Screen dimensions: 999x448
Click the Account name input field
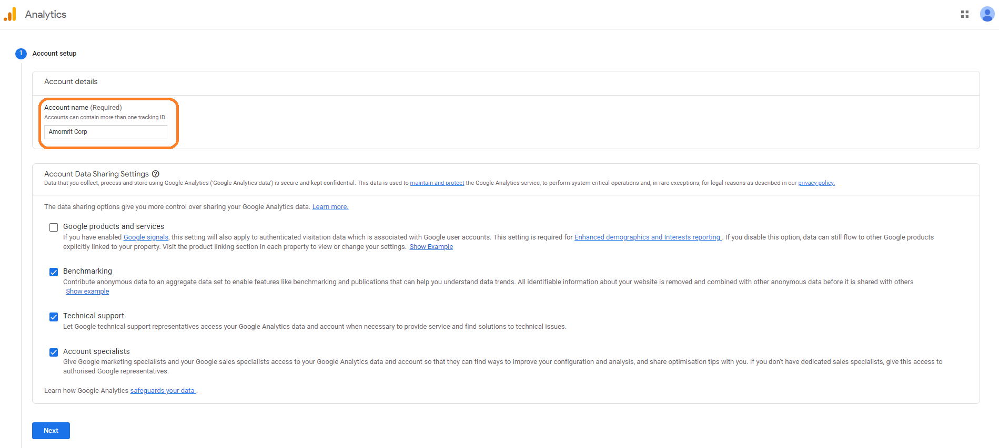click(105, 132)
